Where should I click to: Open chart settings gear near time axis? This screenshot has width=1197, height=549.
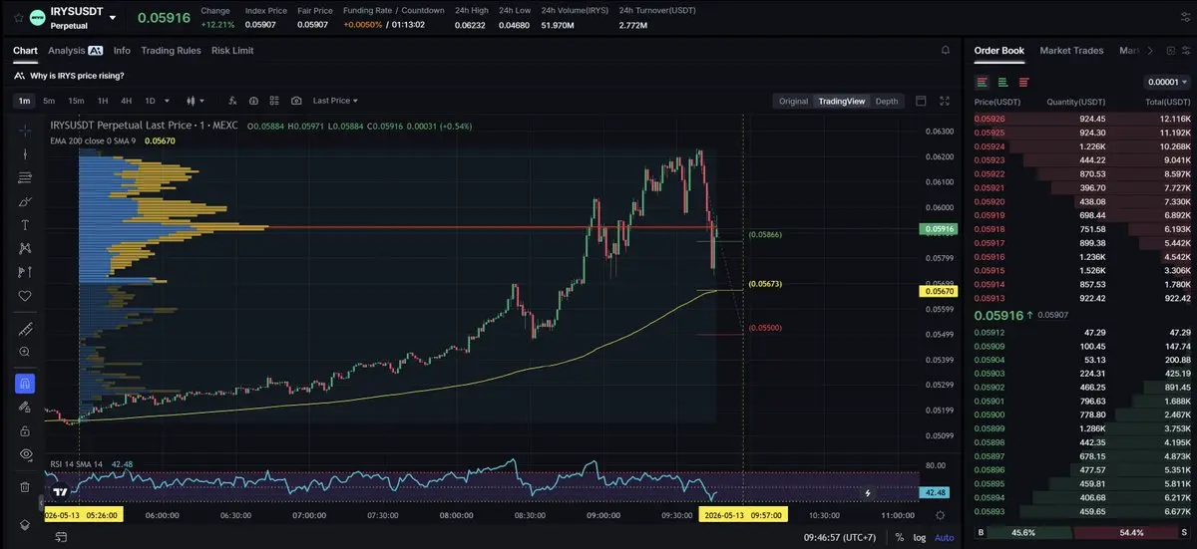click(x=941, y=515)
